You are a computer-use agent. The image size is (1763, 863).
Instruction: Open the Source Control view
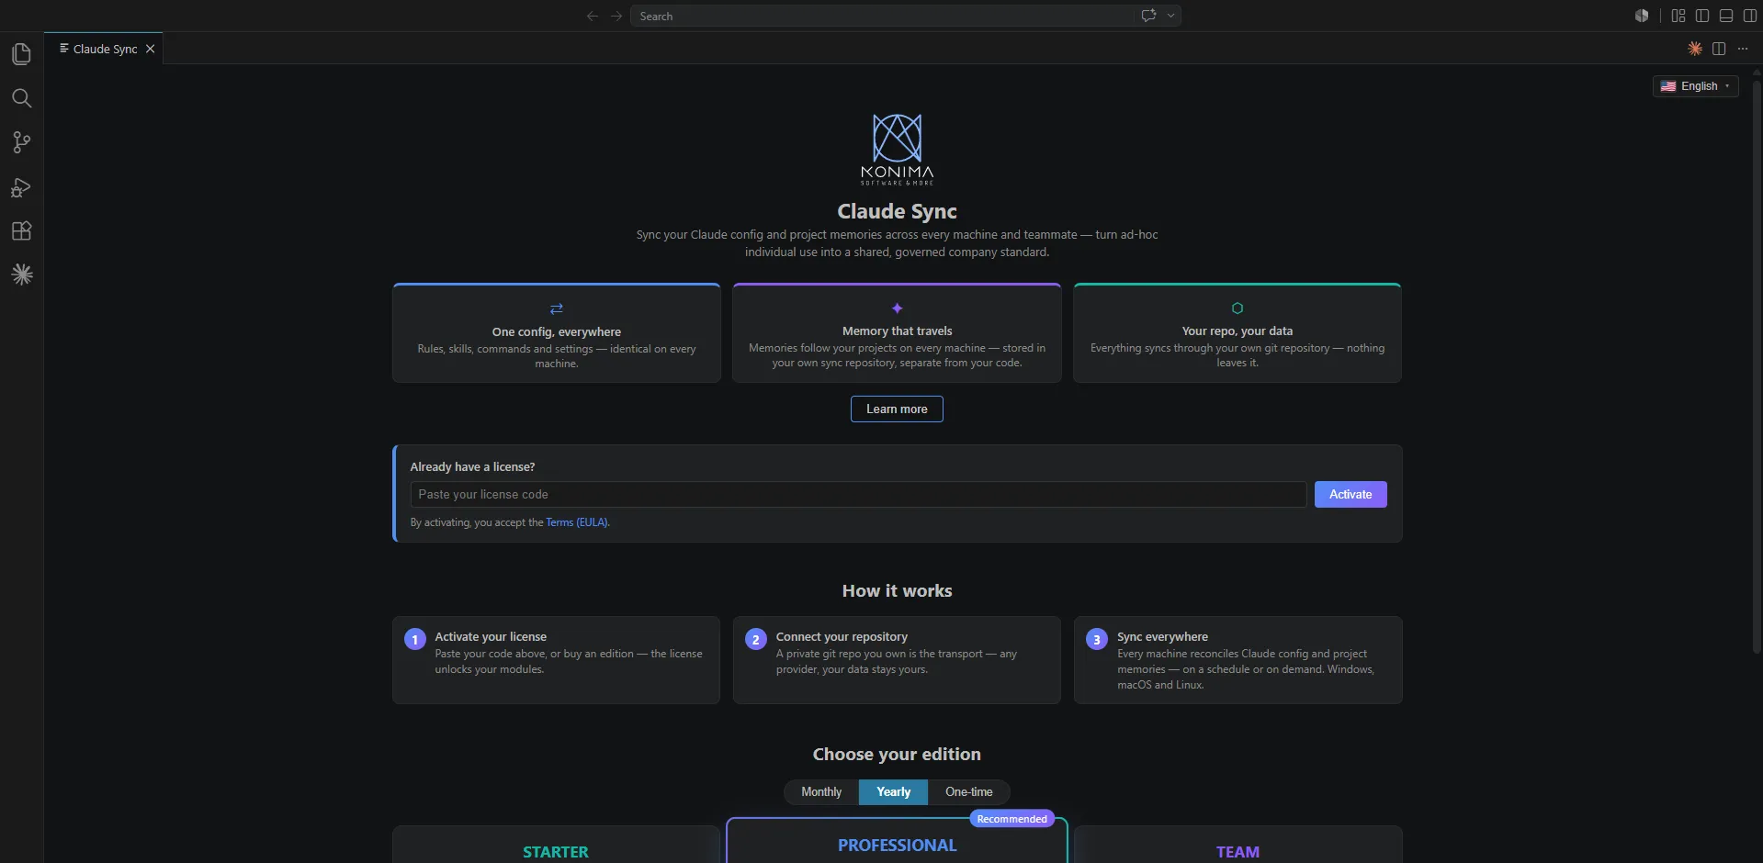[21, 142]
